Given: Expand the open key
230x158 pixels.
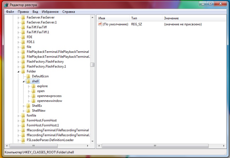Looking at the screenshot, I should (29, 92).
